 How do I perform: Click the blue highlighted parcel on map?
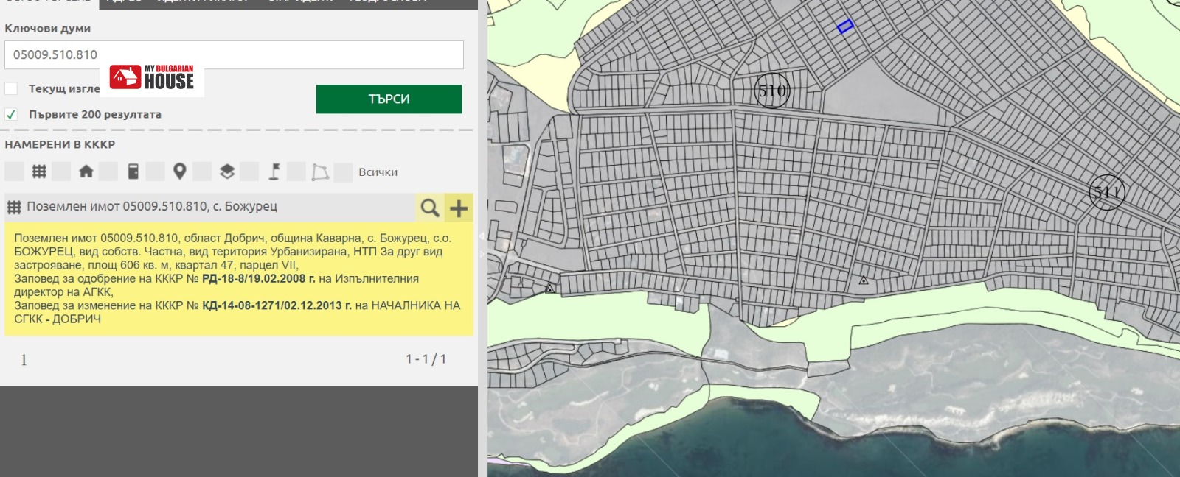pyautogui.click(x=845, y=26)
